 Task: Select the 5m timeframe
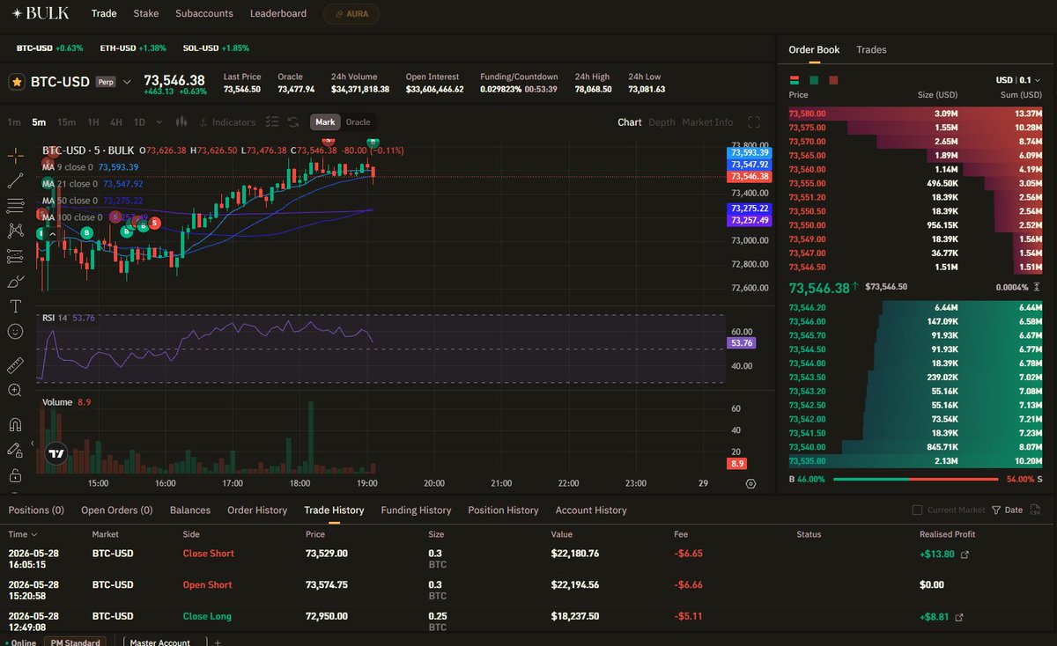coord(39,122)
